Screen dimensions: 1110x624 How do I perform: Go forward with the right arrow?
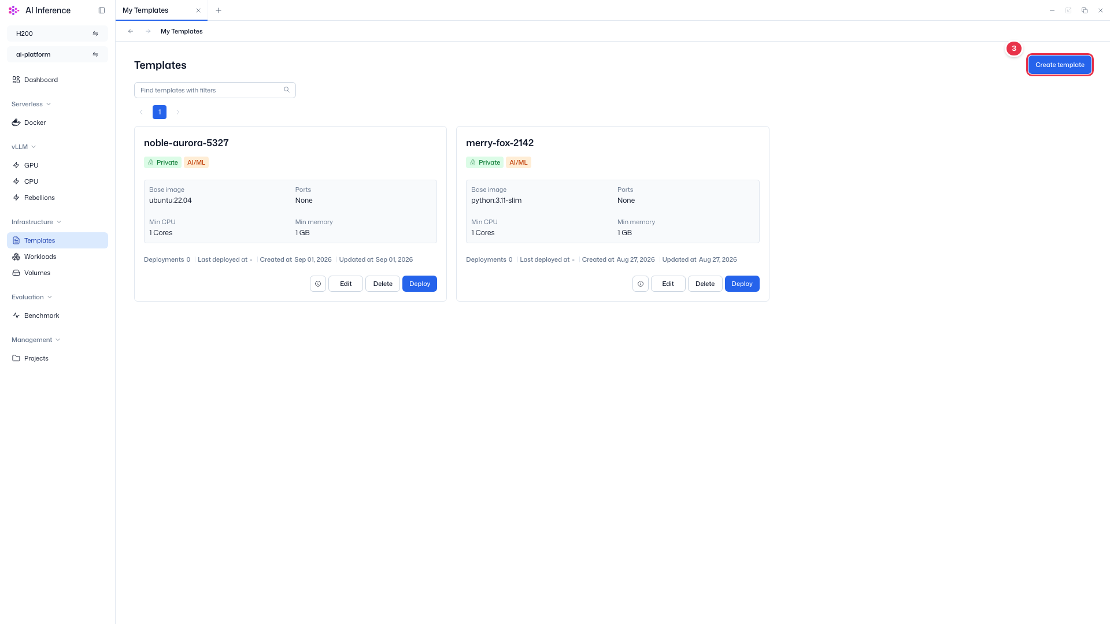point(148,31)
